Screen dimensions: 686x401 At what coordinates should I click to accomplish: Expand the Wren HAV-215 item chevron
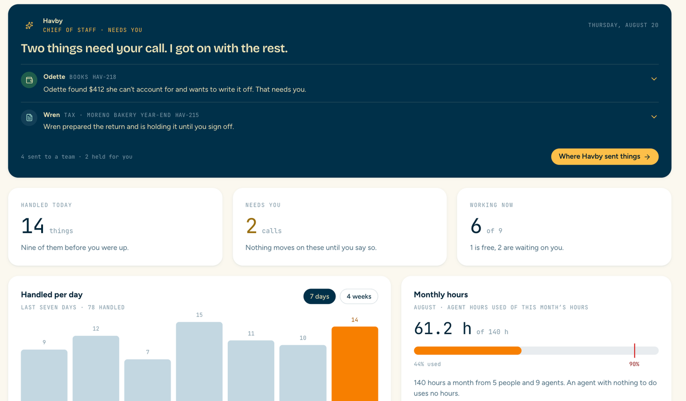tap(654, 117)
